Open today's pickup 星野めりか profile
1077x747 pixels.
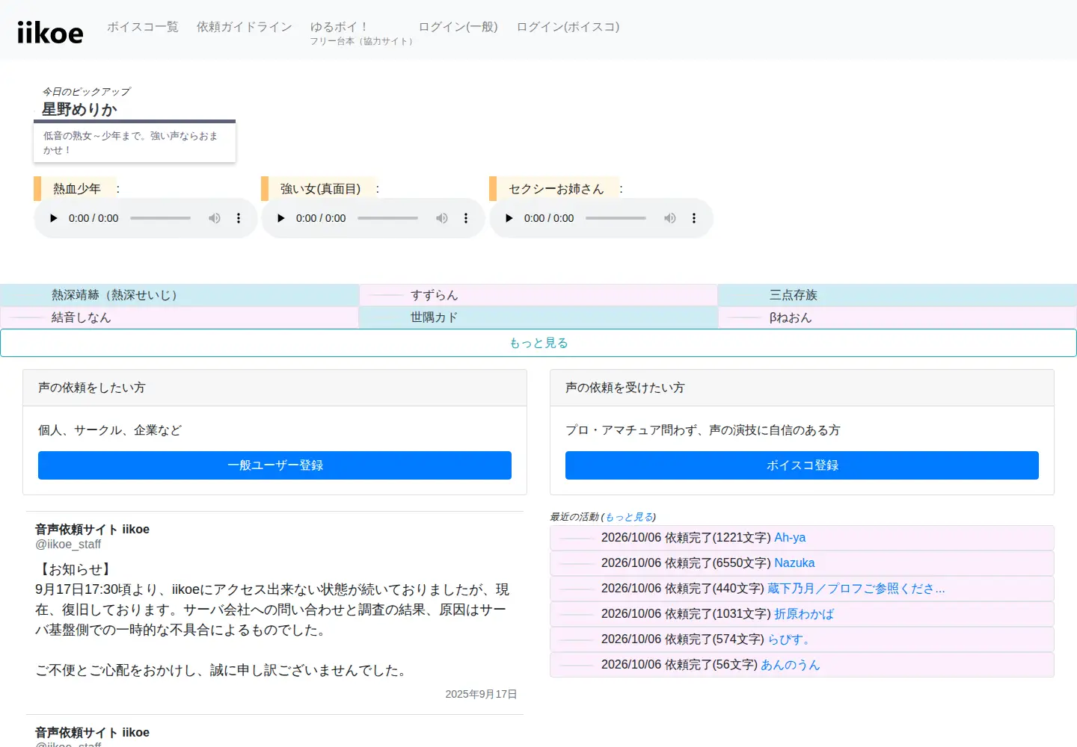(x=79, y=110)
